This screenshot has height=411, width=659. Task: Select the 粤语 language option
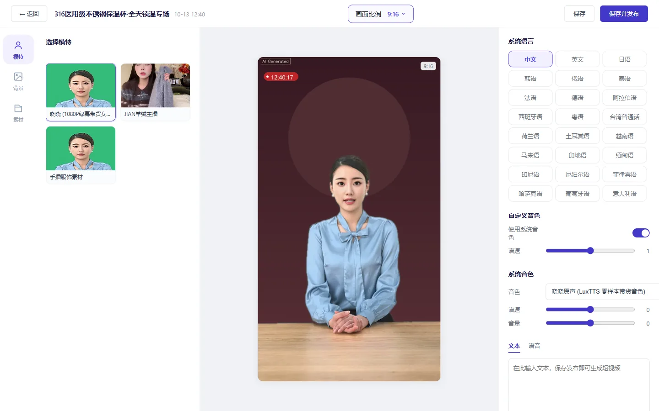578,117
